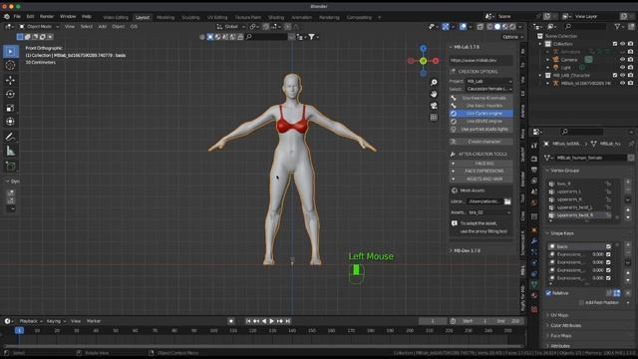Click the folder icon next to Library path
The width and height of the screenshot is (638, 359).
507,201
